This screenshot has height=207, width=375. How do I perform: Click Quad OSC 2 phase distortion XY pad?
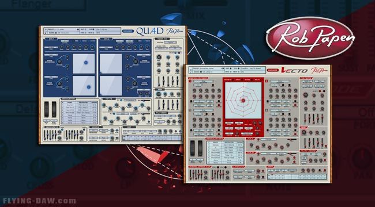(111, 64)
